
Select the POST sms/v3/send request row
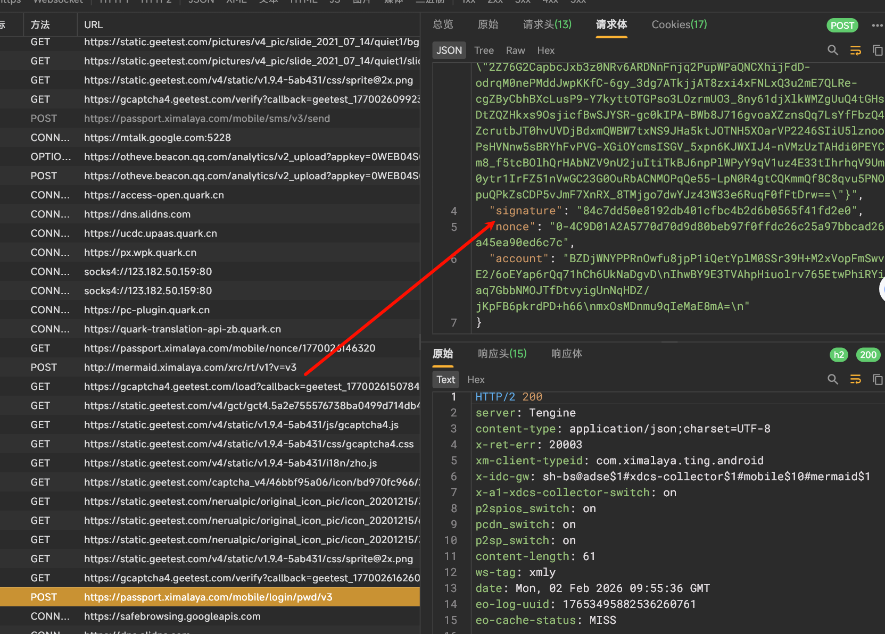pos(206,118)
